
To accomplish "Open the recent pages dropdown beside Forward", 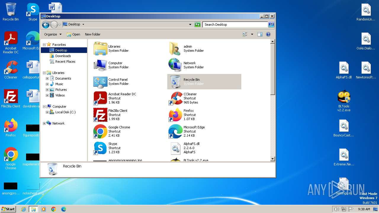I will 60,25.
